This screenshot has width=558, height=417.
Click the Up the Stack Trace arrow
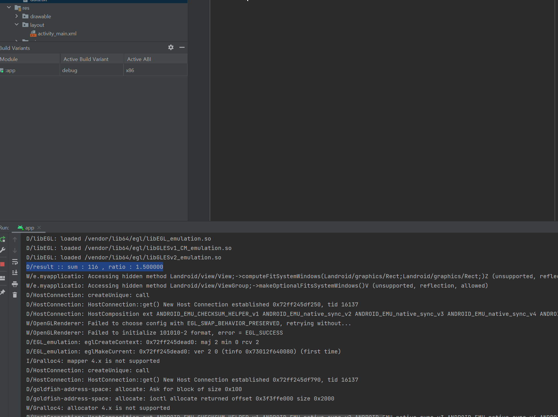tap(15, 239)
